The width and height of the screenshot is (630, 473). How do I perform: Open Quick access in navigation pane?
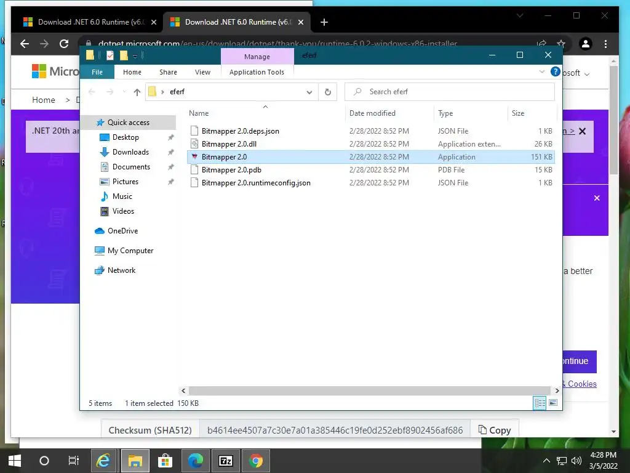[128, 123]
